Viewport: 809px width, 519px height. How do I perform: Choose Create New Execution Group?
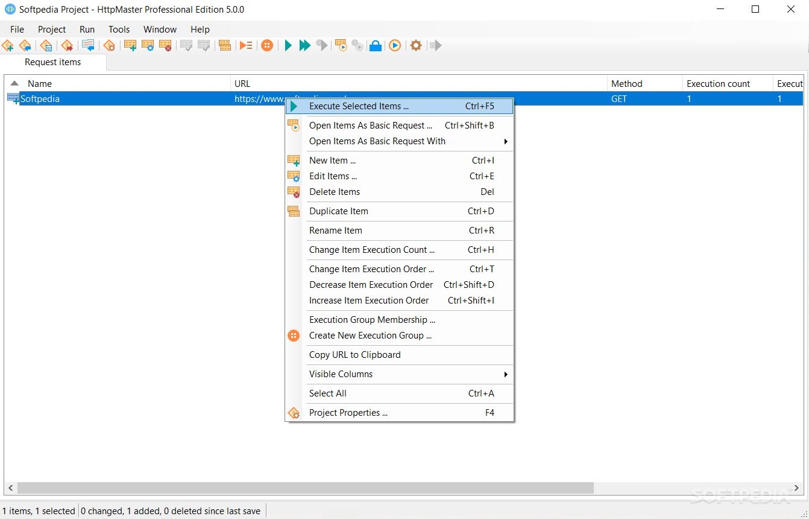(x=400, y=336)
